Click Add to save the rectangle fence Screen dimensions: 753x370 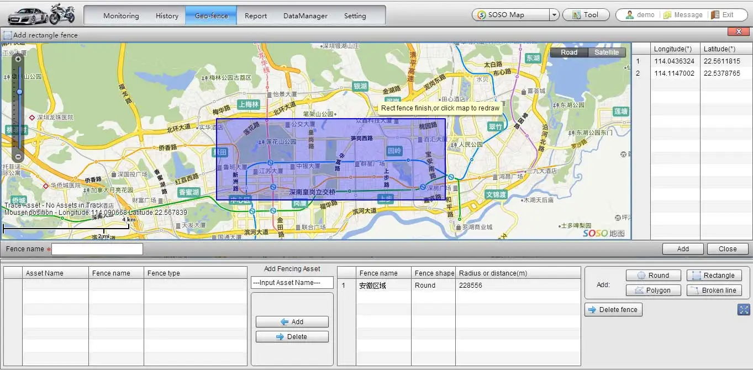click(x=683, y=249)
